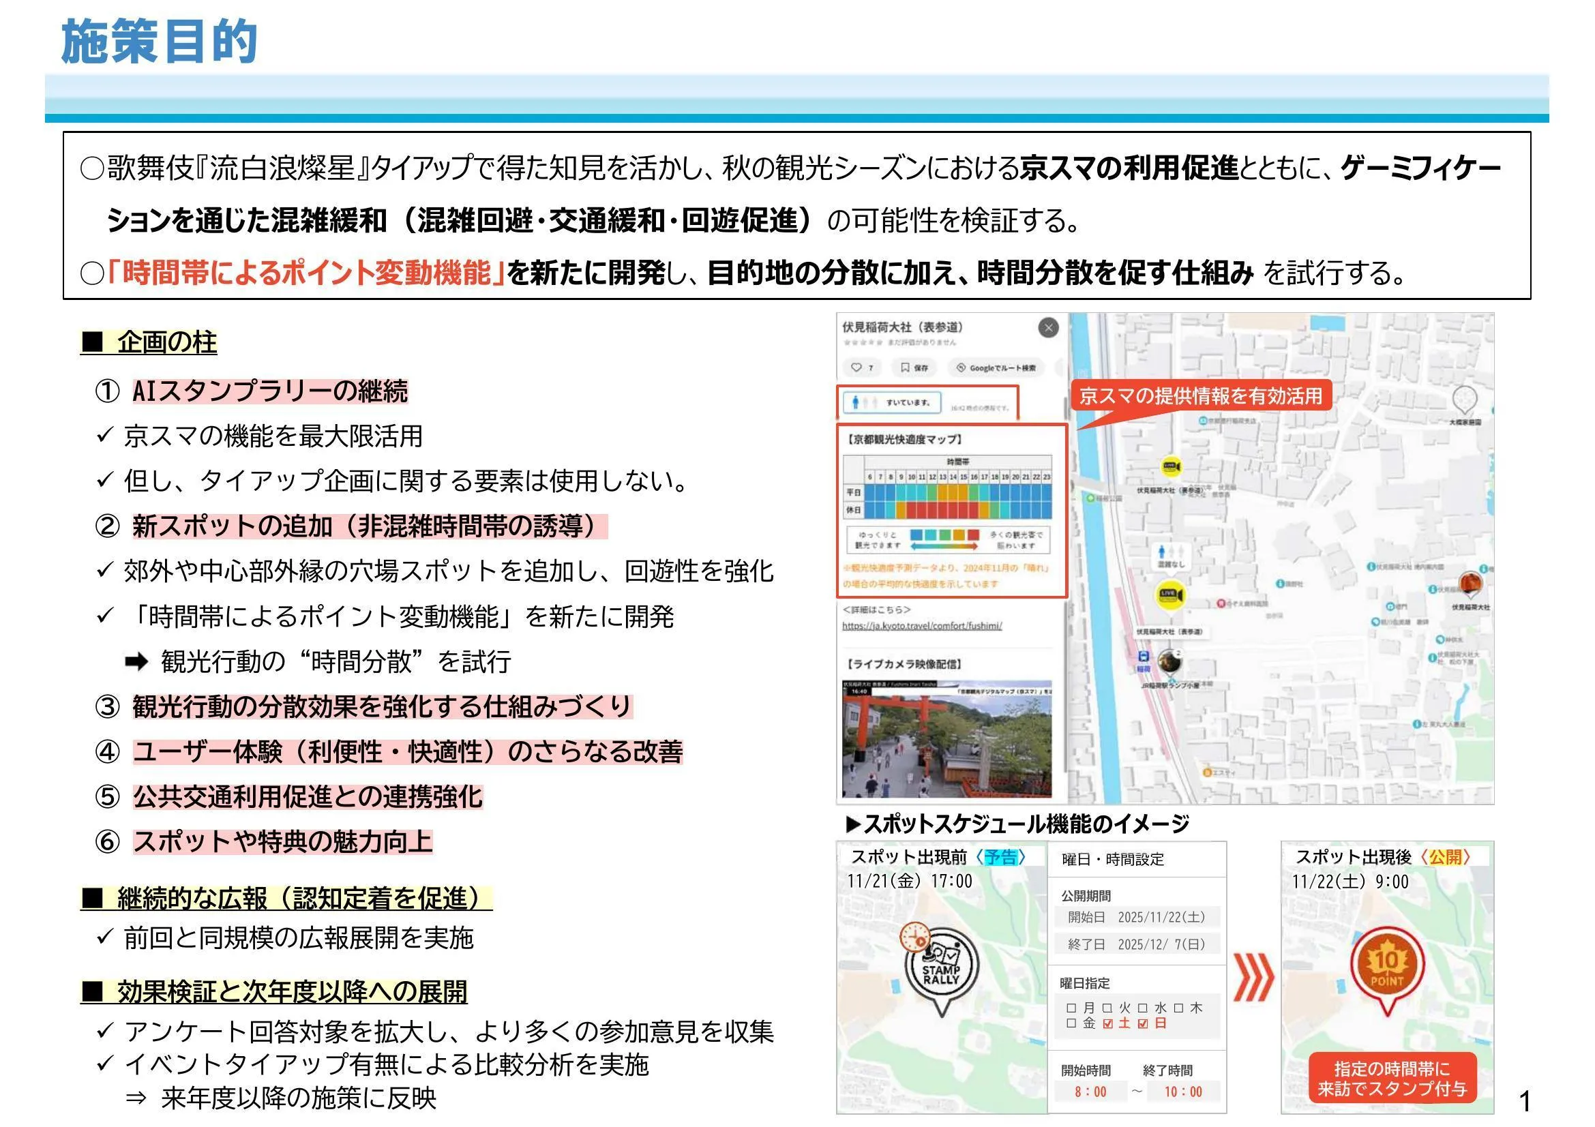Uncheck the 日 weekday checkbox

pos(1143,1023)
